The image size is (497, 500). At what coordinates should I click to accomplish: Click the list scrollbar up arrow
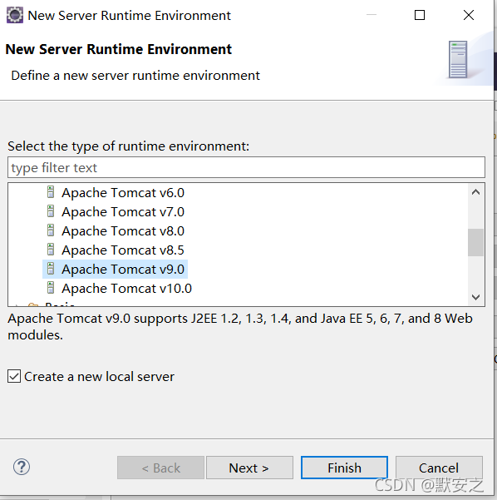click(x=475, y=192)
